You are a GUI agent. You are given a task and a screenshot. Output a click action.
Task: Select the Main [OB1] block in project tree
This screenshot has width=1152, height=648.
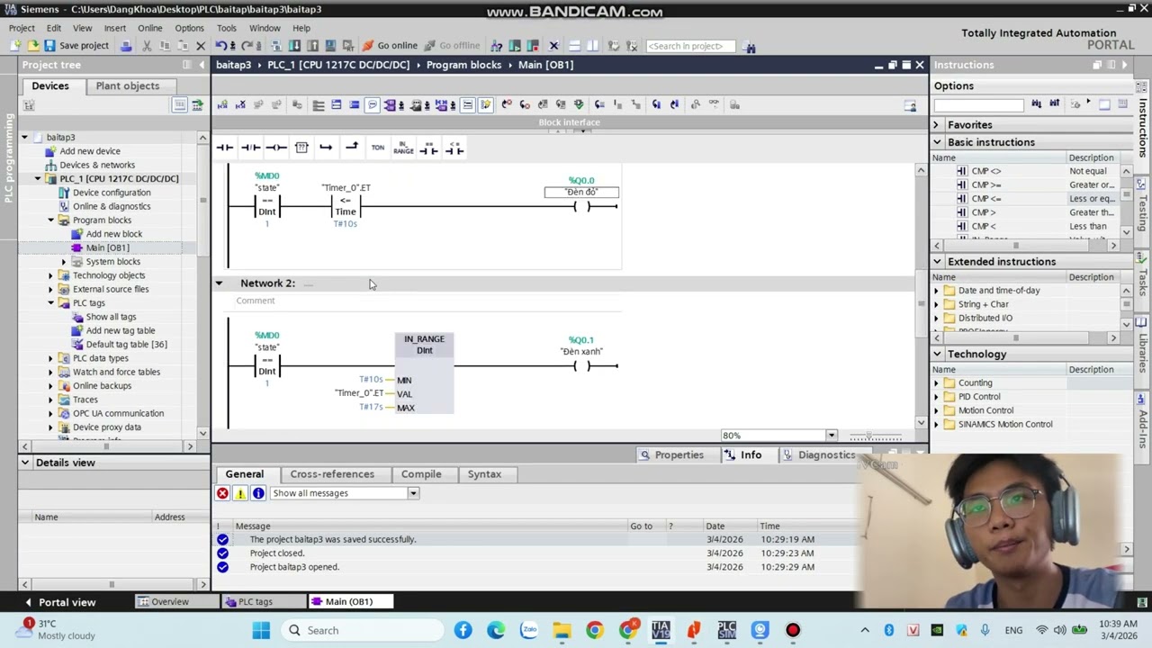pyautogui.click(x=107, y=248)
